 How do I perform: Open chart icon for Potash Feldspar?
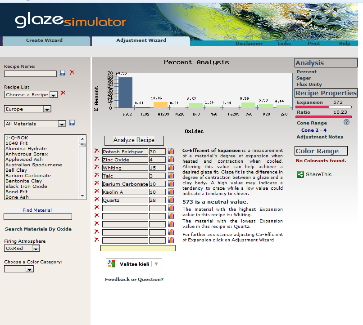(x=171, y=151)
